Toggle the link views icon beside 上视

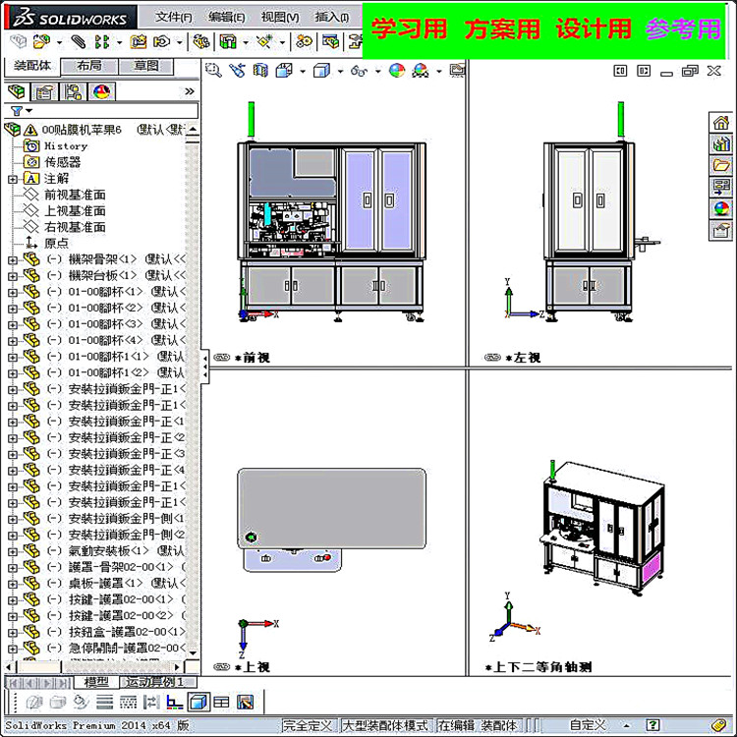[x=222, y=666]
